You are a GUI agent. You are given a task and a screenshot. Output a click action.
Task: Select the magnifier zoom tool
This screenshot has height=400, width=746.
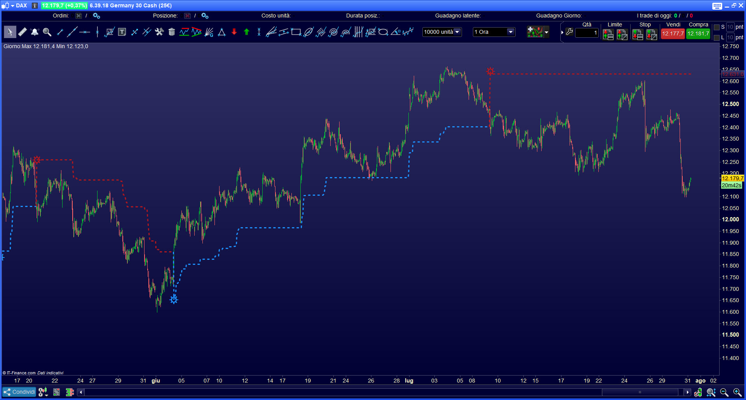coord(47,32)
